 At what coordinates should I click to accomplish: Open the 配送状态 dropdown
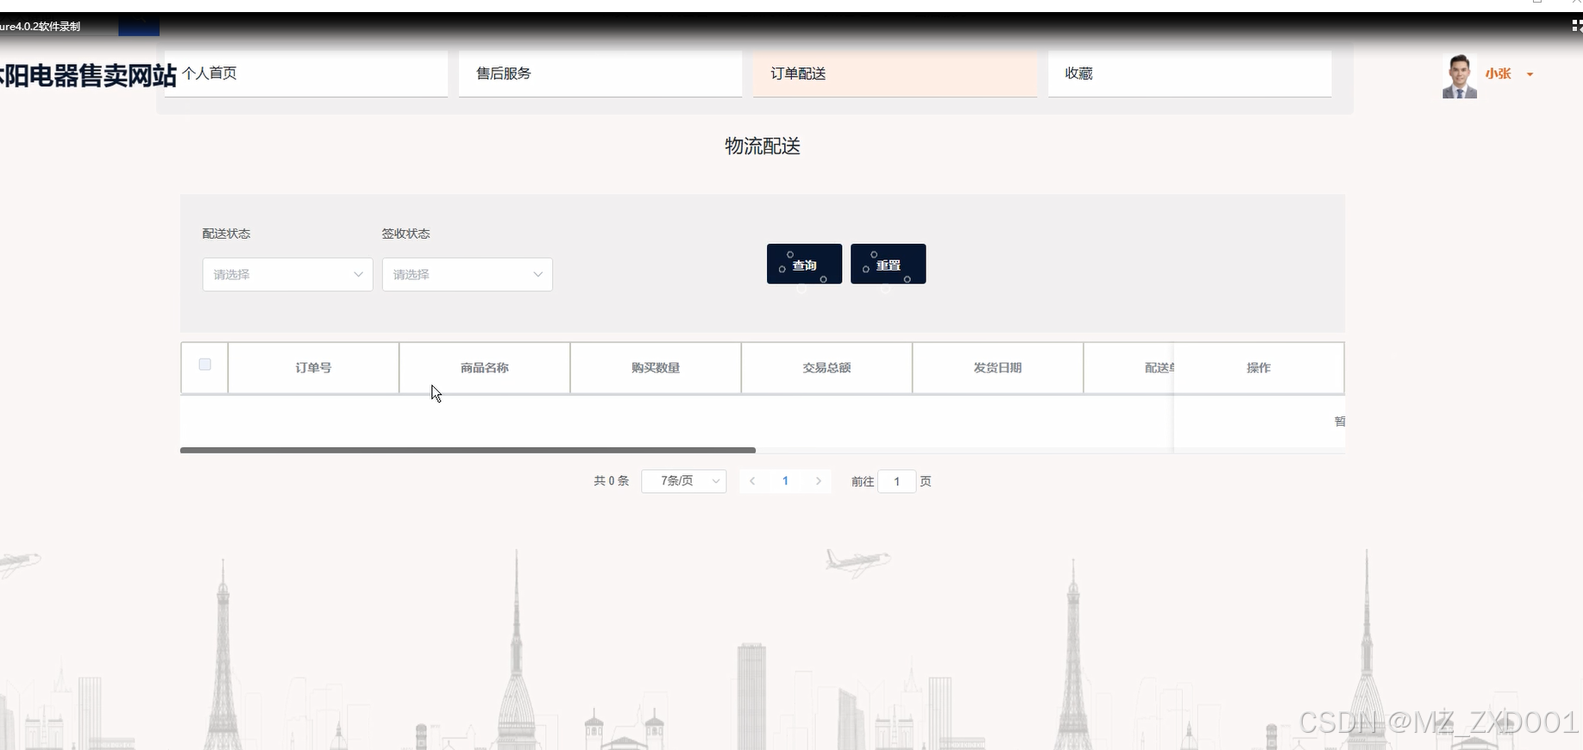click(287, 274)
